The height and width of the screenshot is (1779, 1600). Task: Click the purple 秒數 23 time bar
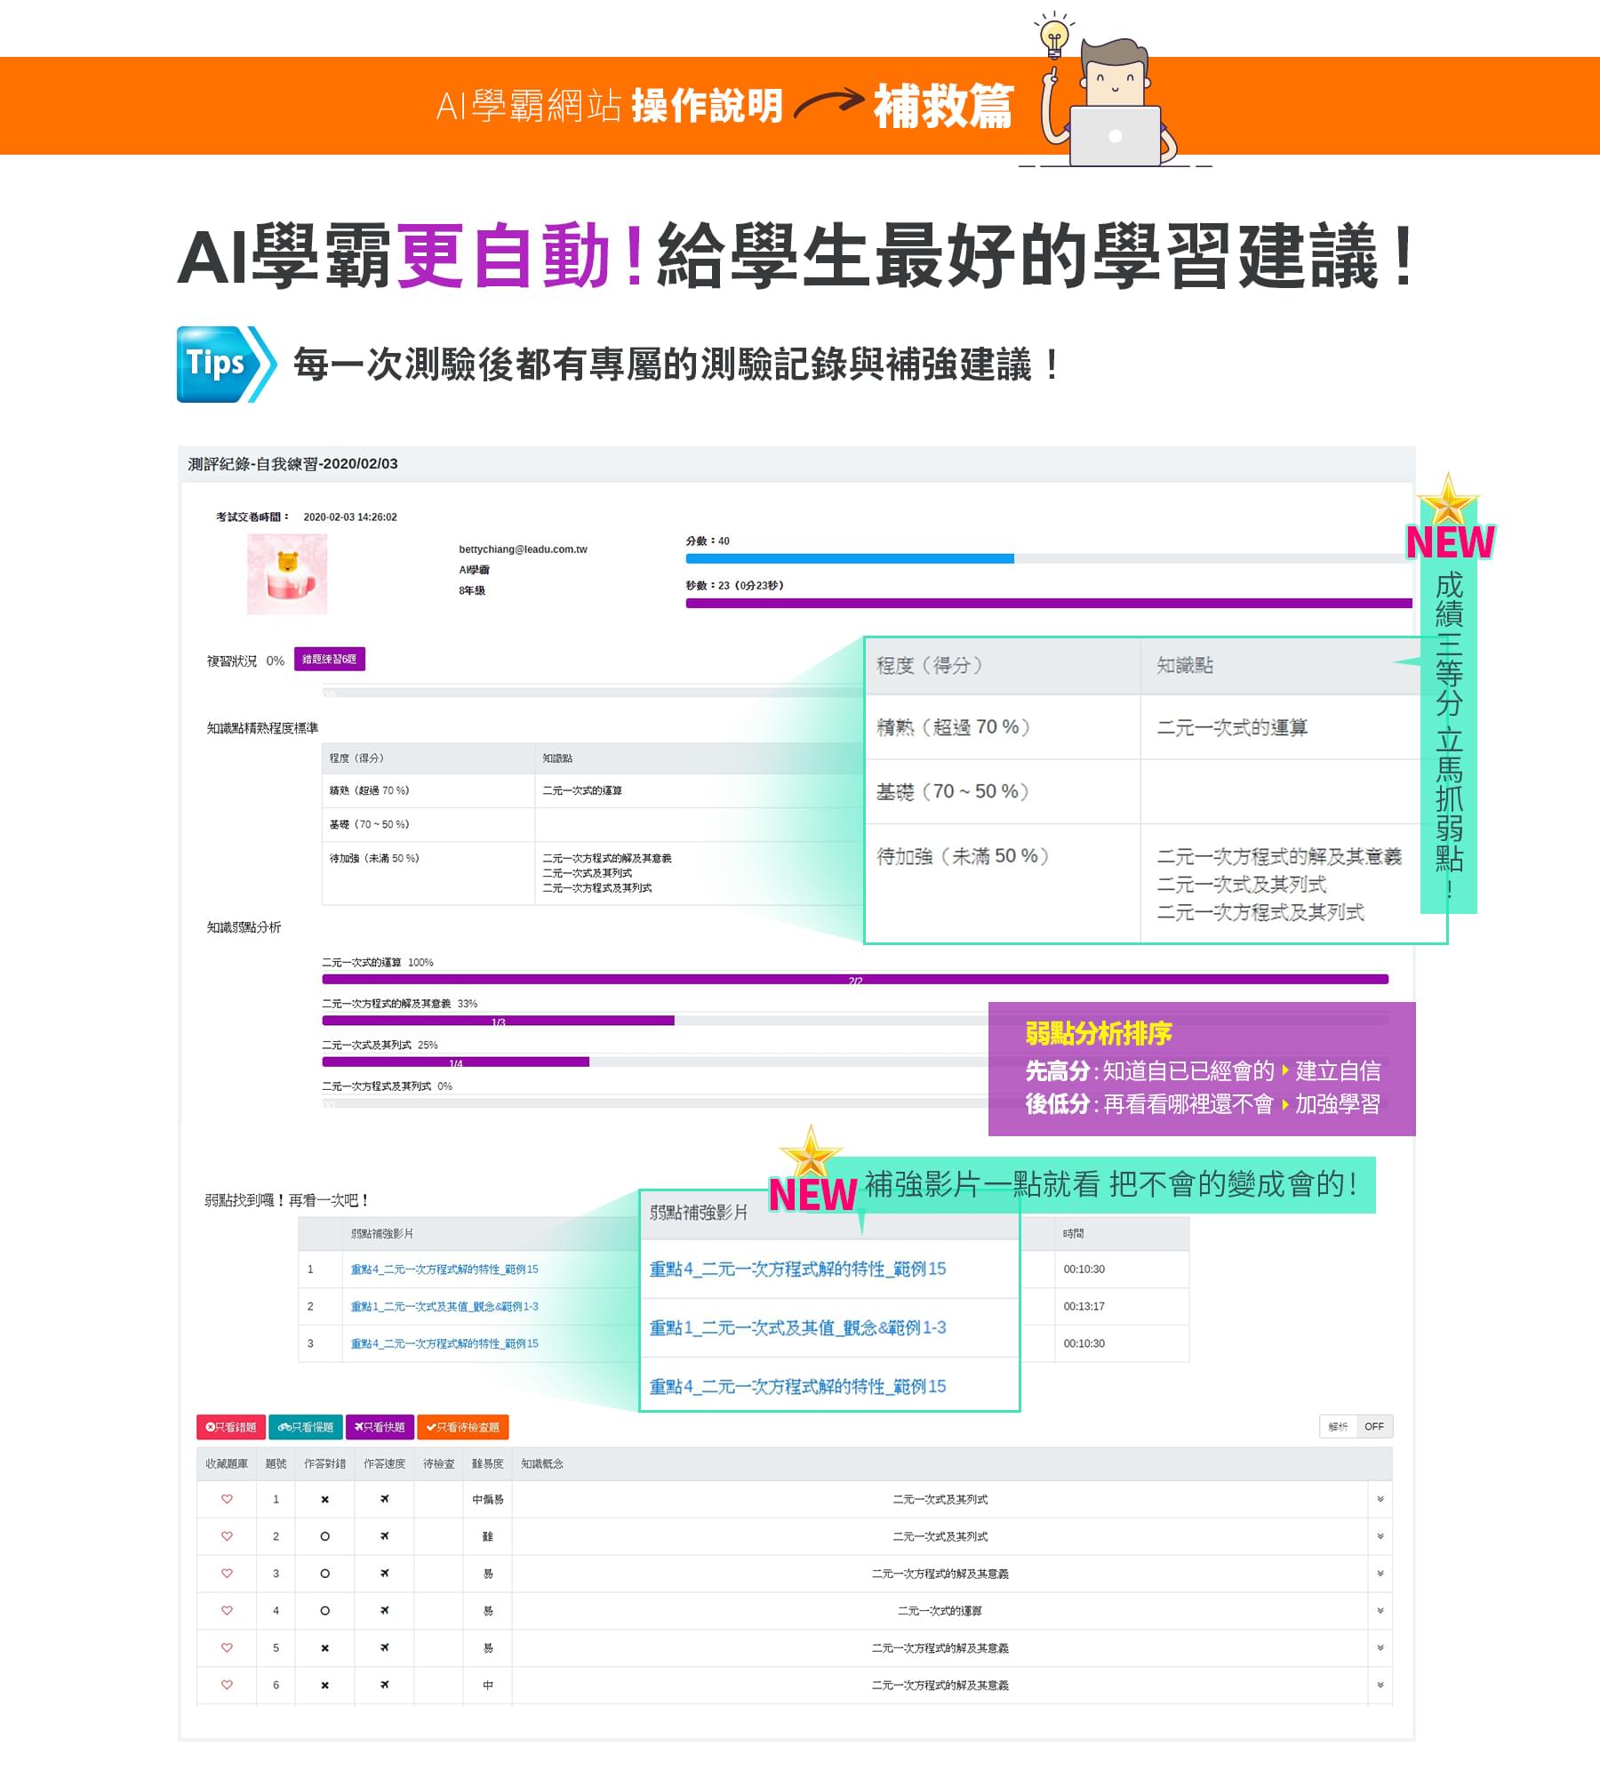coord(1049,604)
